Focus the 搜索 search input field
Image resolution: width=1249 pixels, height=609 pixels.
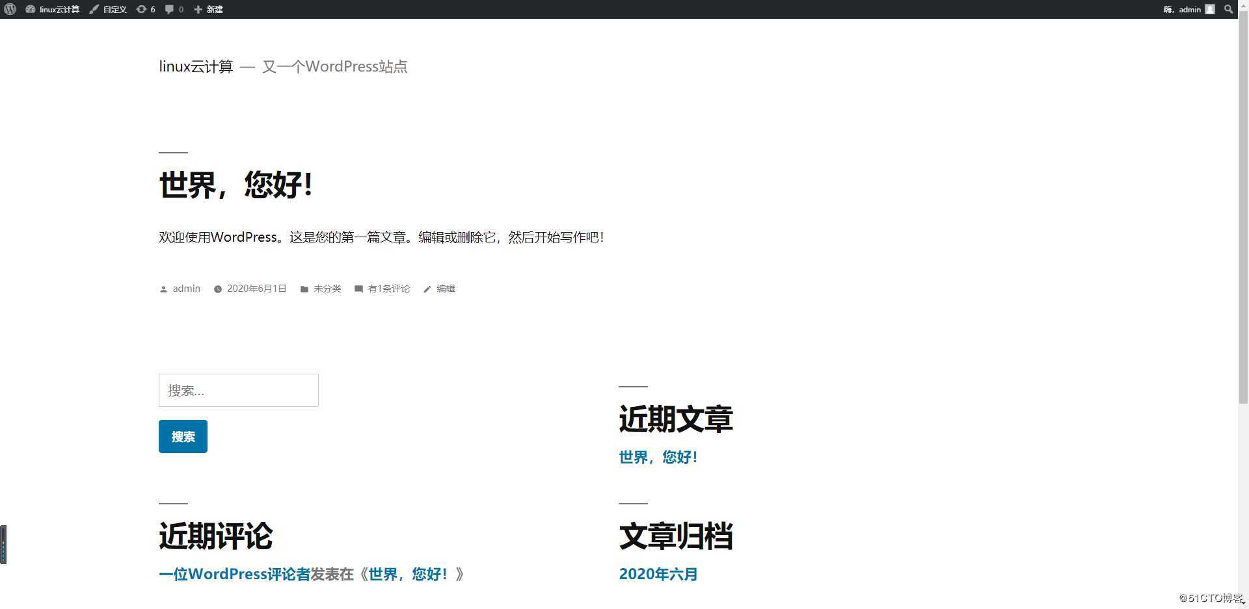tap(239, 390)
